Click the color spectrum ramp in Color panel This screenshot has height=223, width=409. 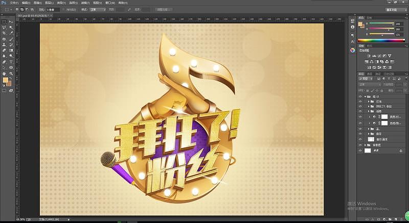381,40
